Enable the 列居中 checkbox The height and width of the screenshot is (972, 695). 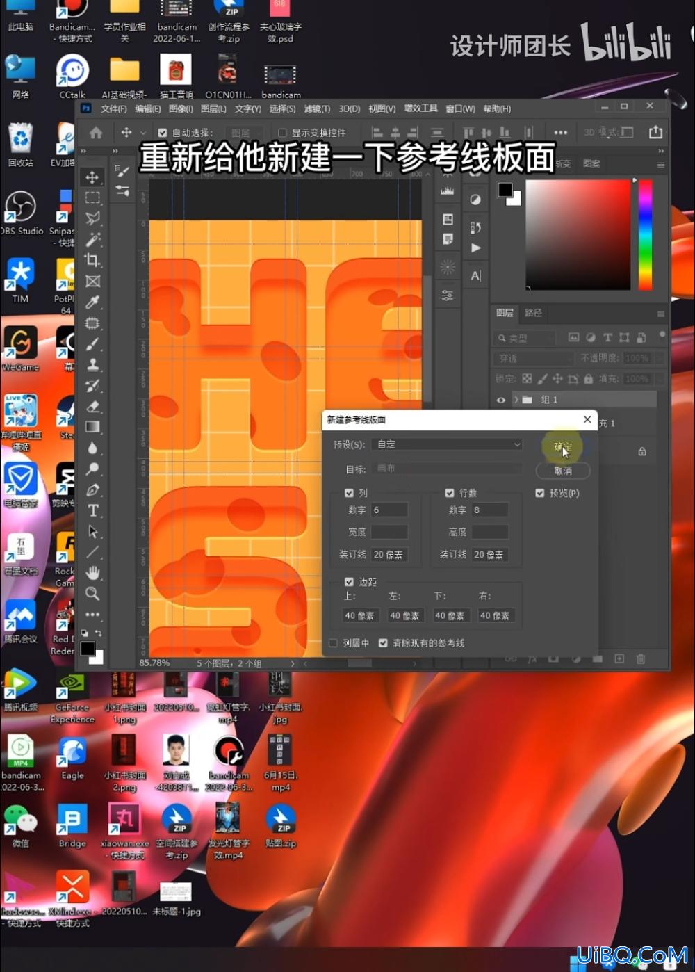point(333,643)
